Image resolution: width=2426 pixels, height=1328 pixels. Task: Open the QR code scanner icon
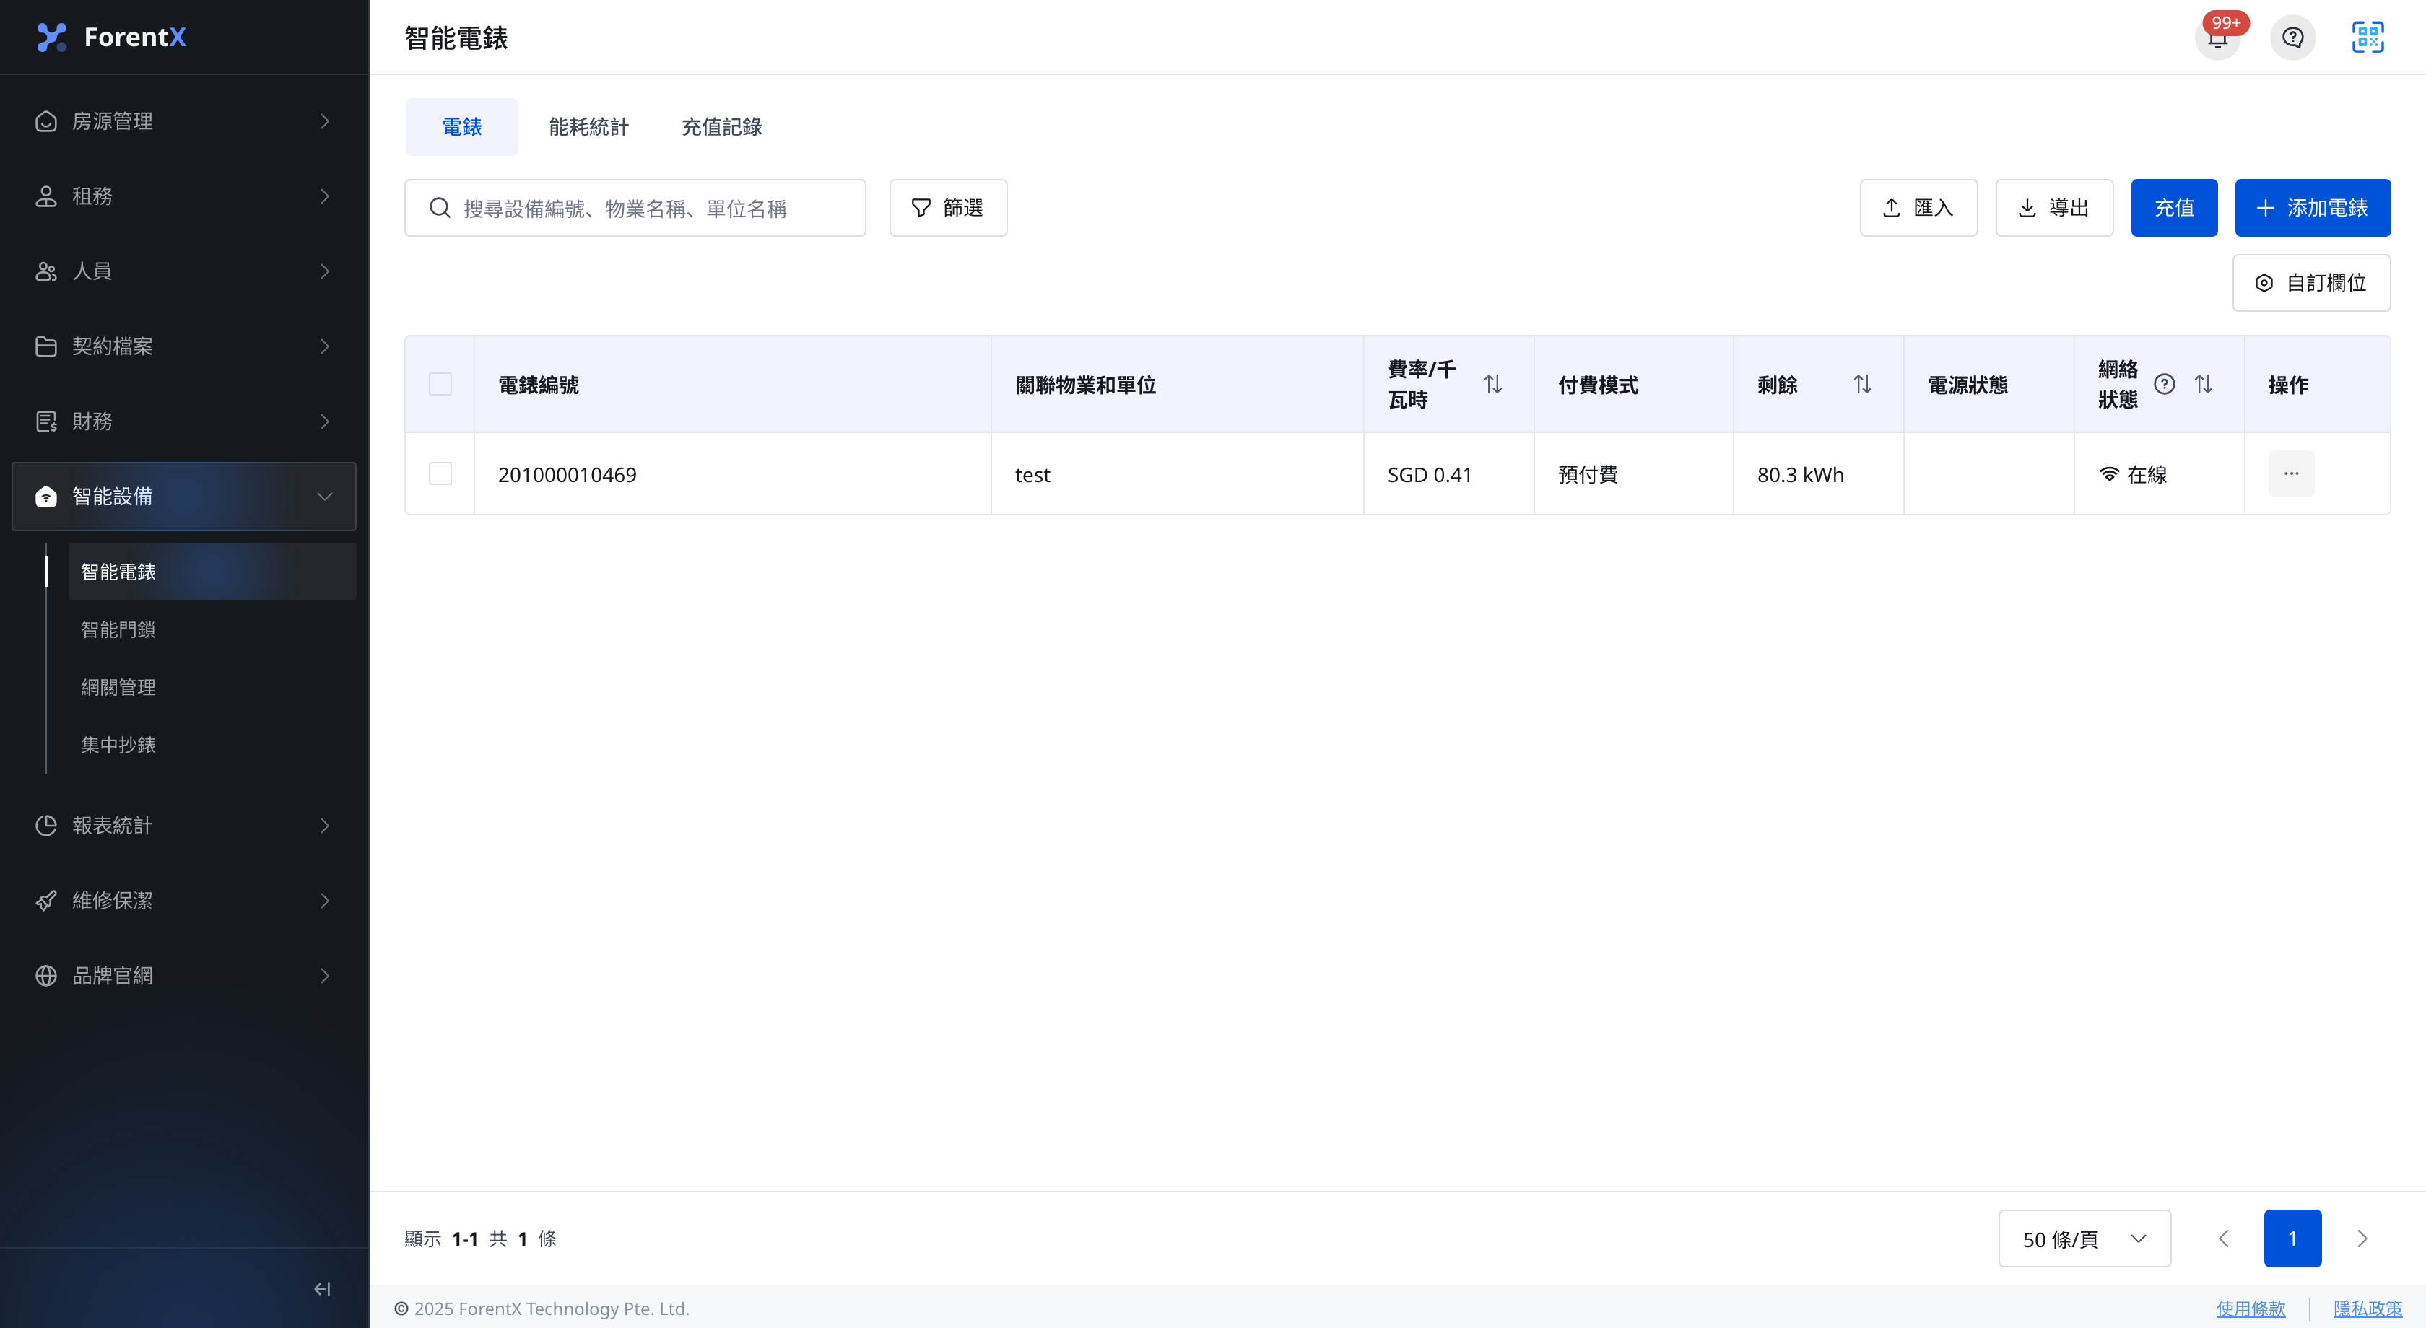pos(2368,38)
